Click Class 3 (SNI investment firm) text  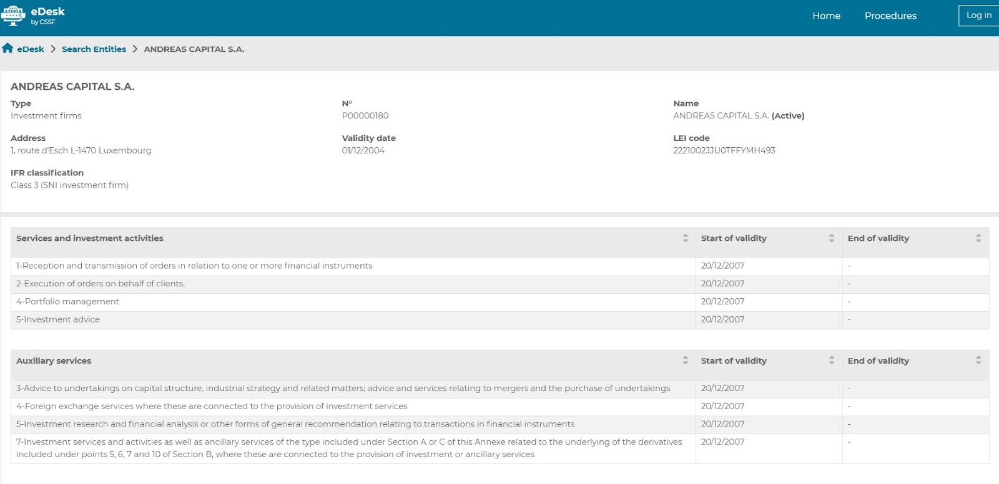(x=69, y=185)
